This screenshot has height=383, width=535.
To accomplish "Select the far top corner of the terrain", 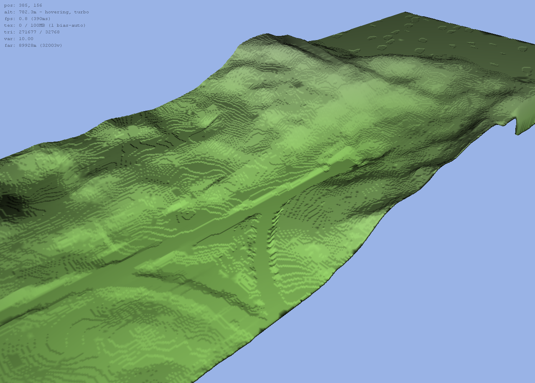I will click(405, 13).
